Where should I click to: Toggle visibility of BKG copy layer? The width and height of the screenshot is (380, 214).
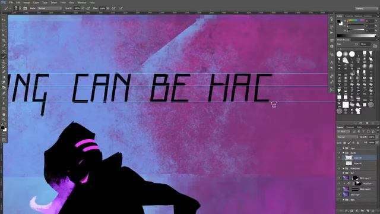tap(339, 194)
